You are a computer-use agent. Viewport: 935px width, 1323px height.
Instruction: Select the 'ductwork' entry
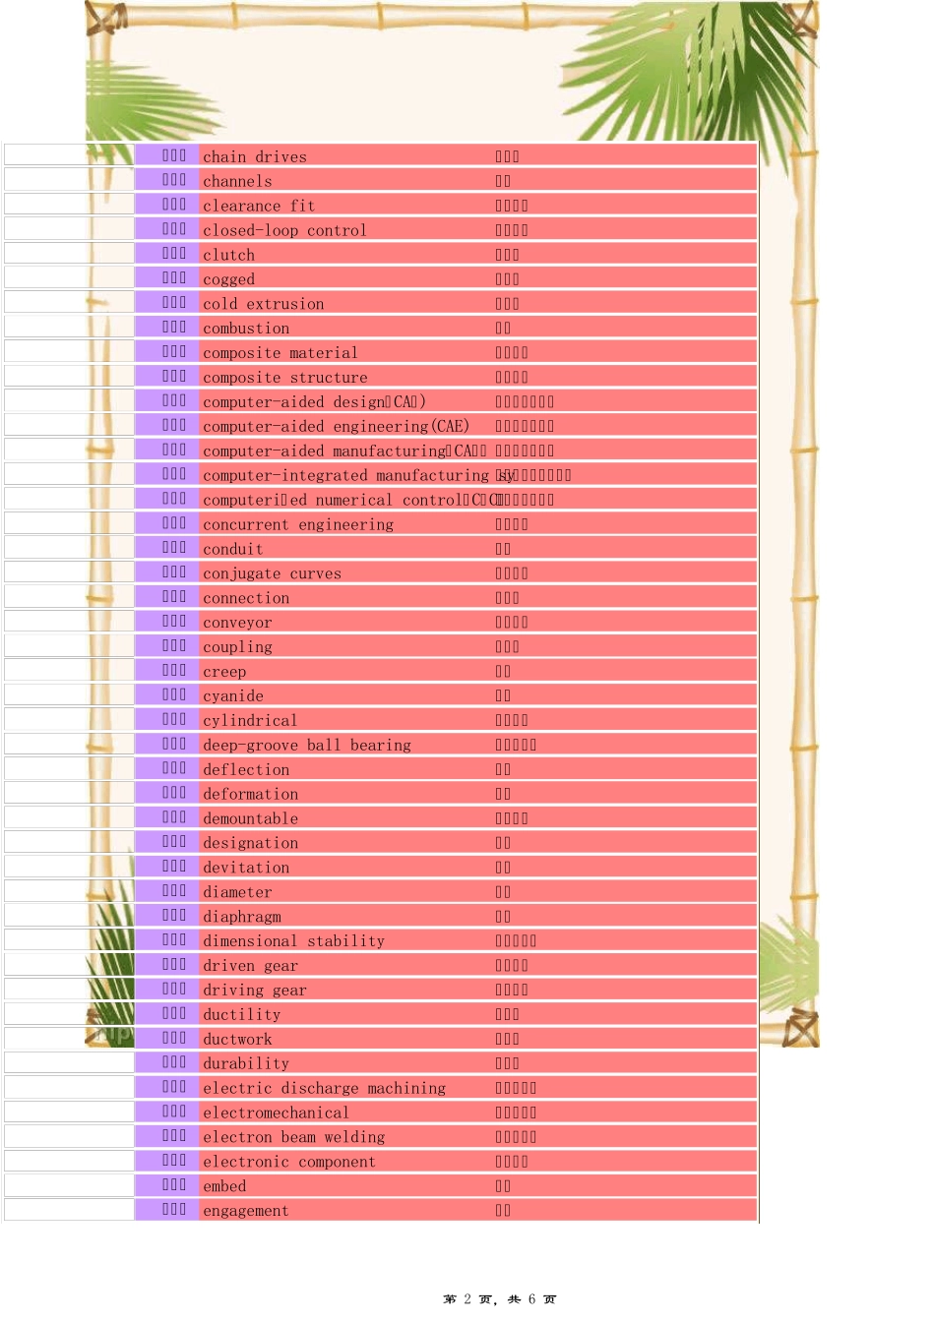pyautogui.click(x=237, y=1039)
